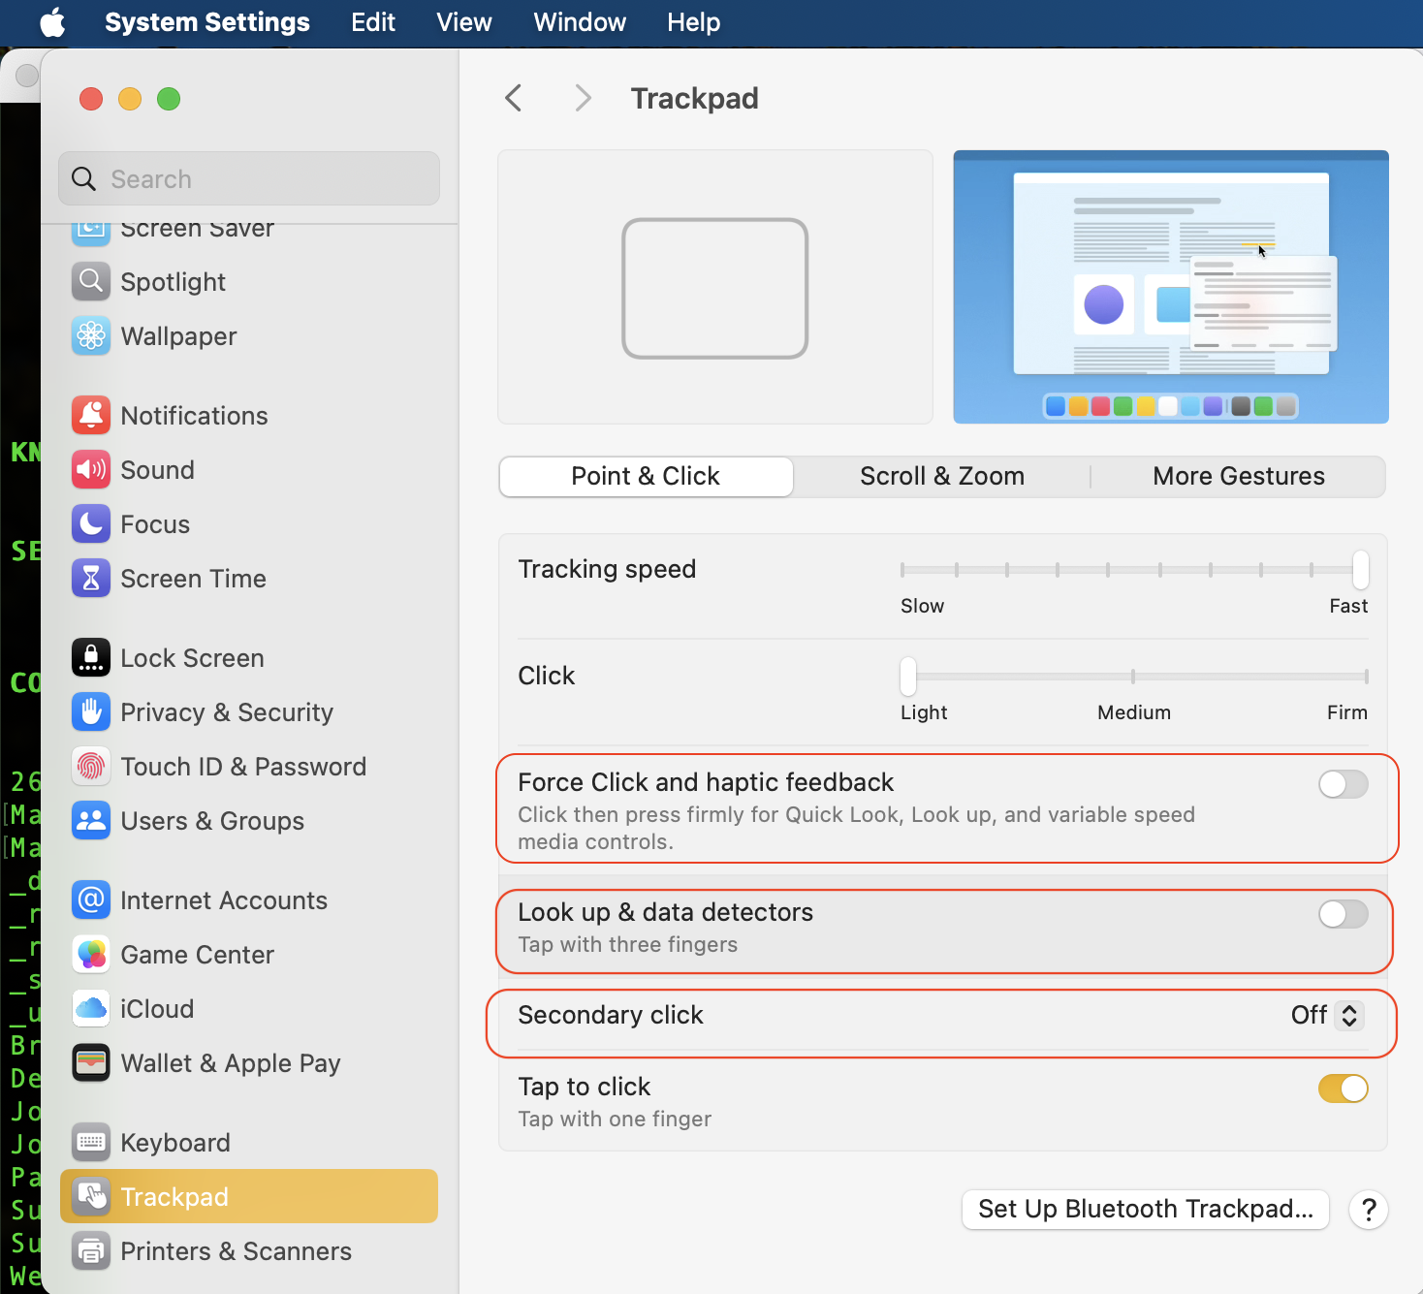Switch to the More Gestures tab
This screenshot has height=1294, width=1423.
click(x=1238, y=476)
